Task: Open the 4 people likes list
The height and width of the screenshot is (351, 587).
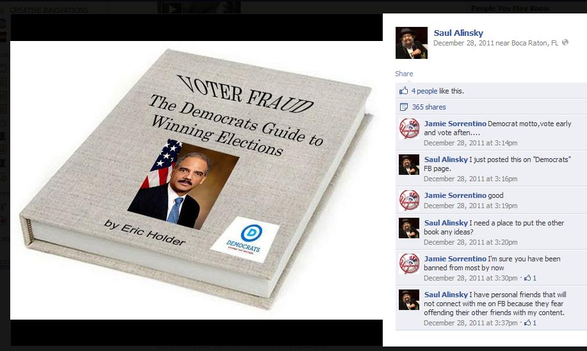Action: click(x=424, y=91)
